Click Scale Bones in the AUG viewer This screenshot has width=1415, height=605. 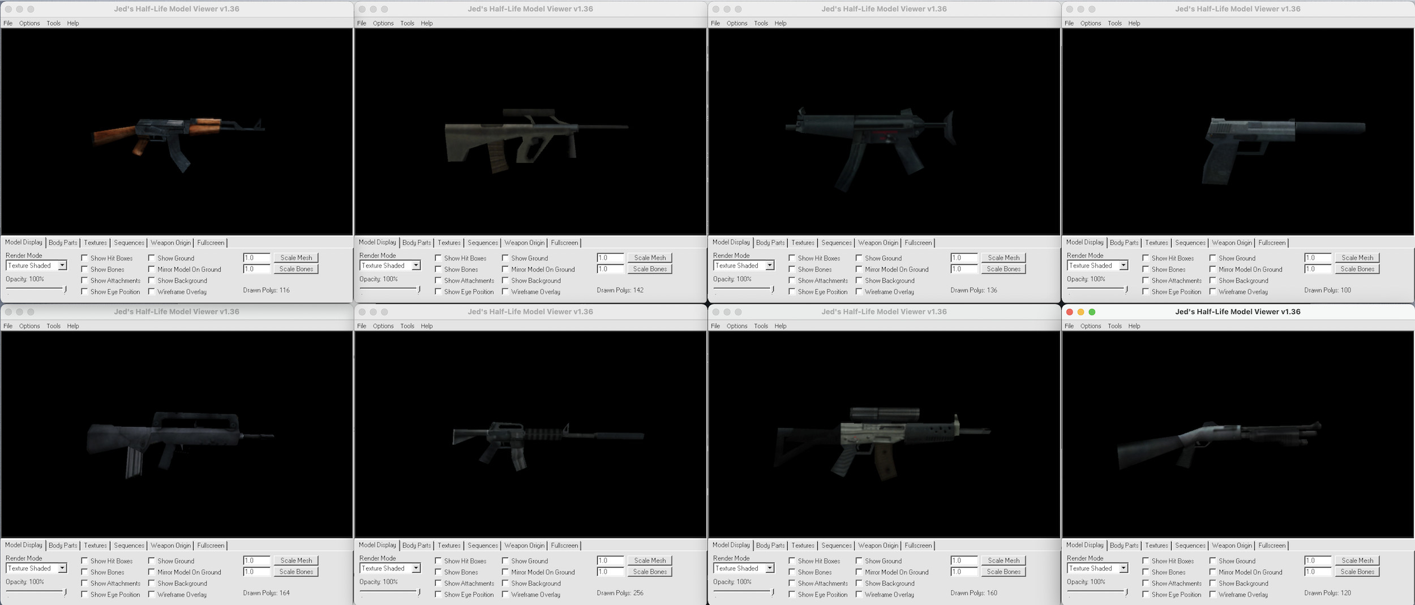[x=650, y=269]
